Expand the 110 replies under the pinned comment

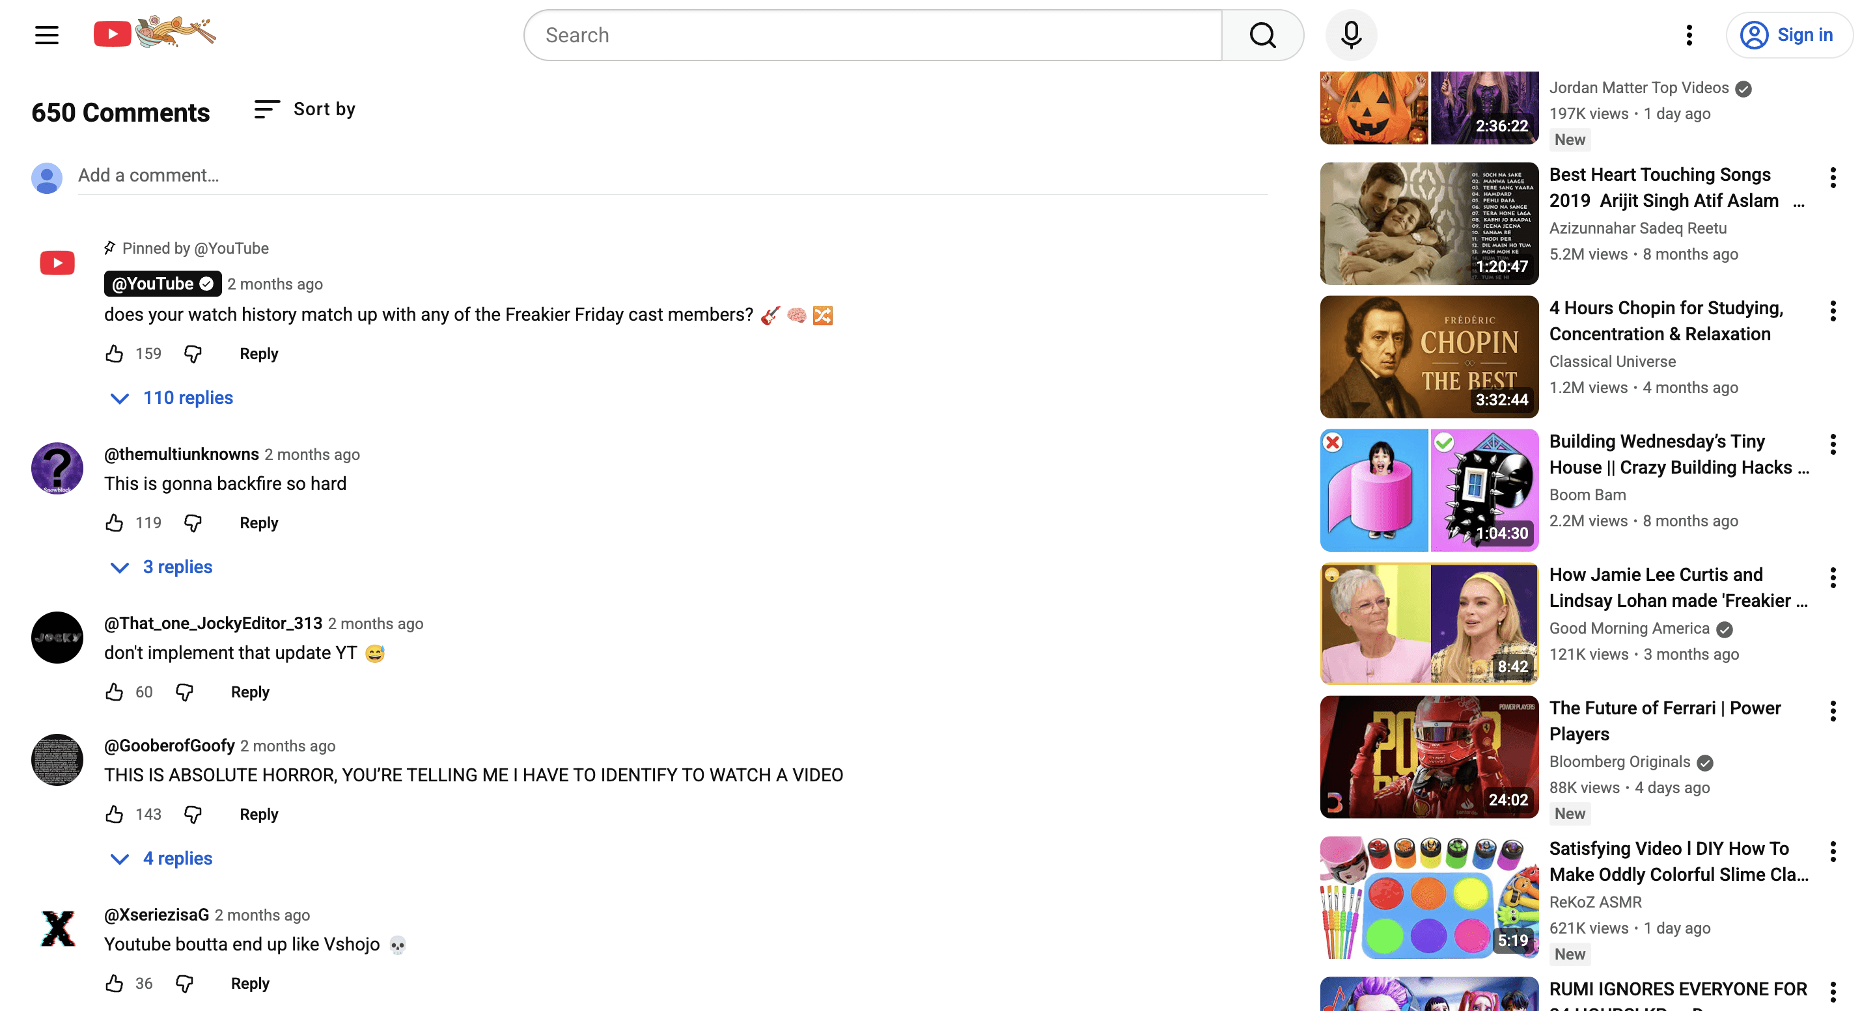[187, 398]
